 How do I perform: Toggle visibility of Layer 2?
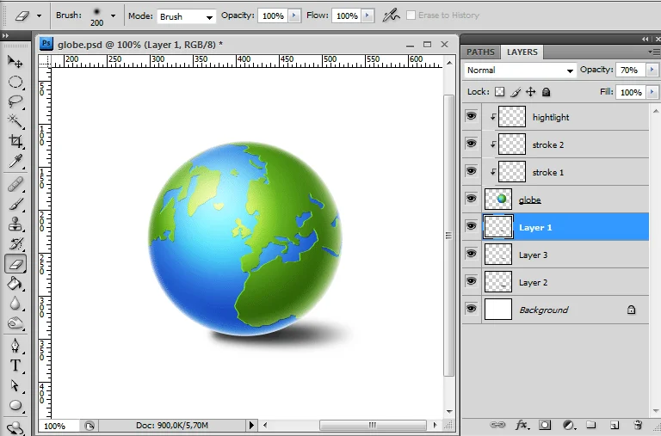(472, 281)
